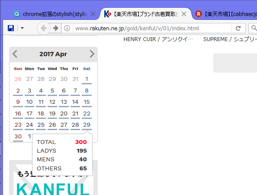Go forward with the browser forward arrow

coord(56,28)
